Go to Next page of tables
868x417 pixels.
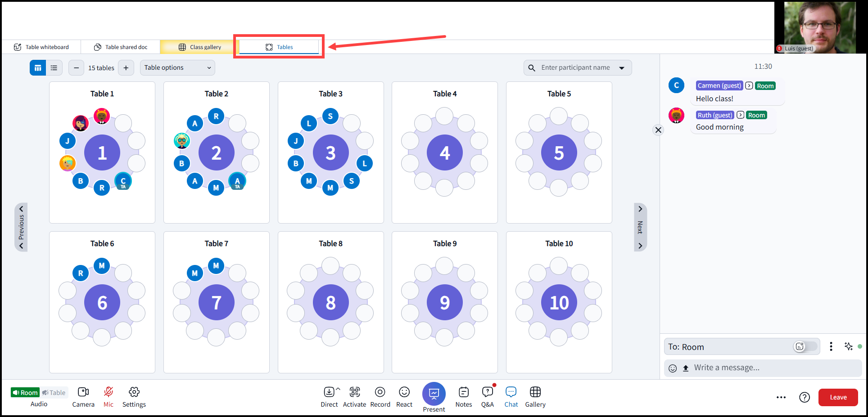coord(640,227)
